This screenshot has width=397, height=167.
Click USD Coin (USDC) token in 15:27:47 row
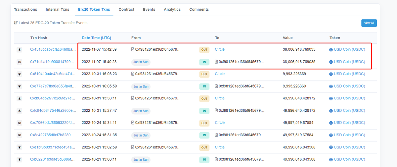tap(349, 110)
